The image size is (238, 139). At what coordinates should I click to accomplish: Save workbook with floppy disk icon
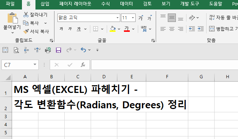pos(58,50)
